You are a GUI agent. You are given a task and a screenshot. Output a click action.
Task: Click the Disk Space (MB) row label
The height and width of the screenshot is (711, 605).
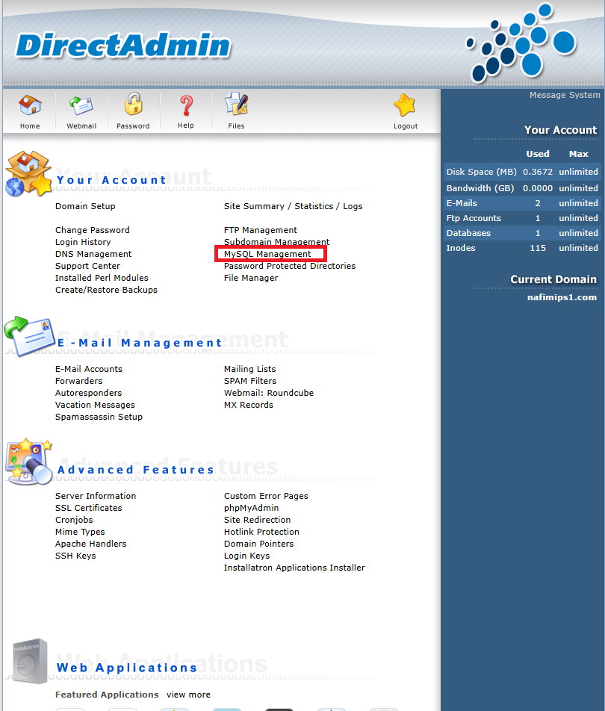pyautogui.click(x=481, y=172)
